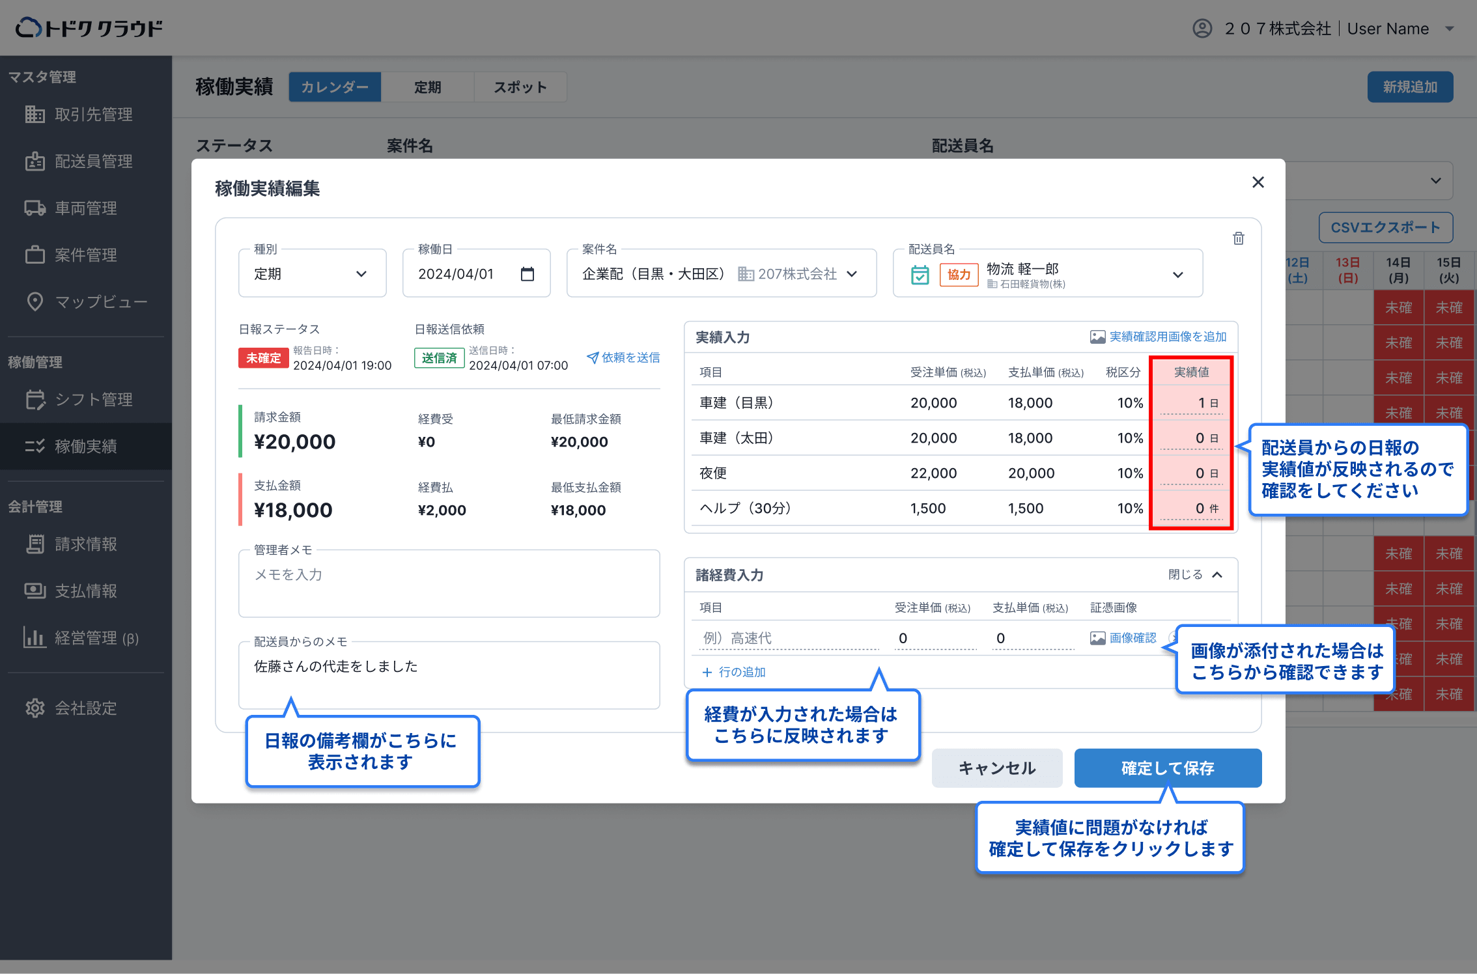Image resolution: width=1477 pixels, height=974 pixels.
Task: Click the トドクラウド logo in header
Action: [89, 28]
